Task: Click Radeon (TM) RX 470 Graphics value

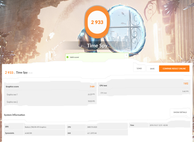Action: [x=35, y=127]
